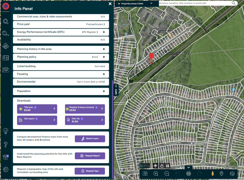Open the Find particulars link

(x=96, y=24)
